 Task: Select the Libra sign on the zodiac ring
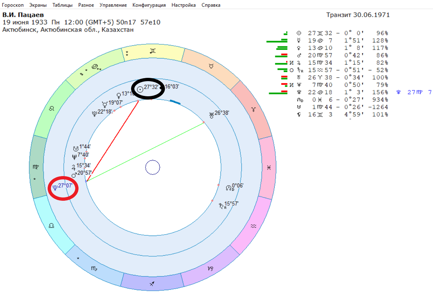point(51,226)
